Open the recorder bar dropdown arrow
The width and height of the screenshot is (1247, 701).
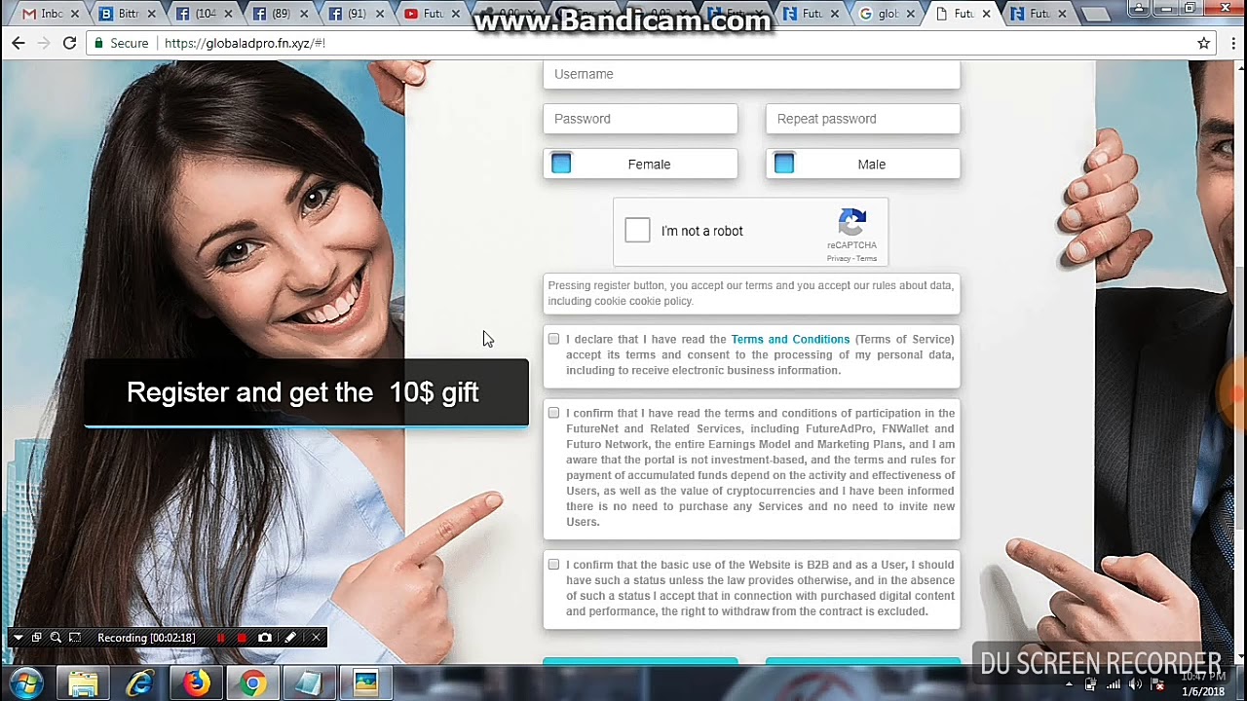point(18,638)
